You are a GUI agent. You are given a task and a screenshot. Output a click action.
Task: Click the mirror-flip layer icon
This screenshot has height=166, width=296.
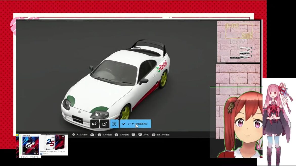point(95,124)
